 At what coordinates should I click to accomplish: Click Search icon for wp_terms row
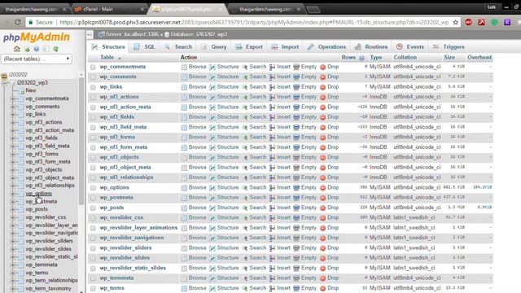click(x=245, y=288)
